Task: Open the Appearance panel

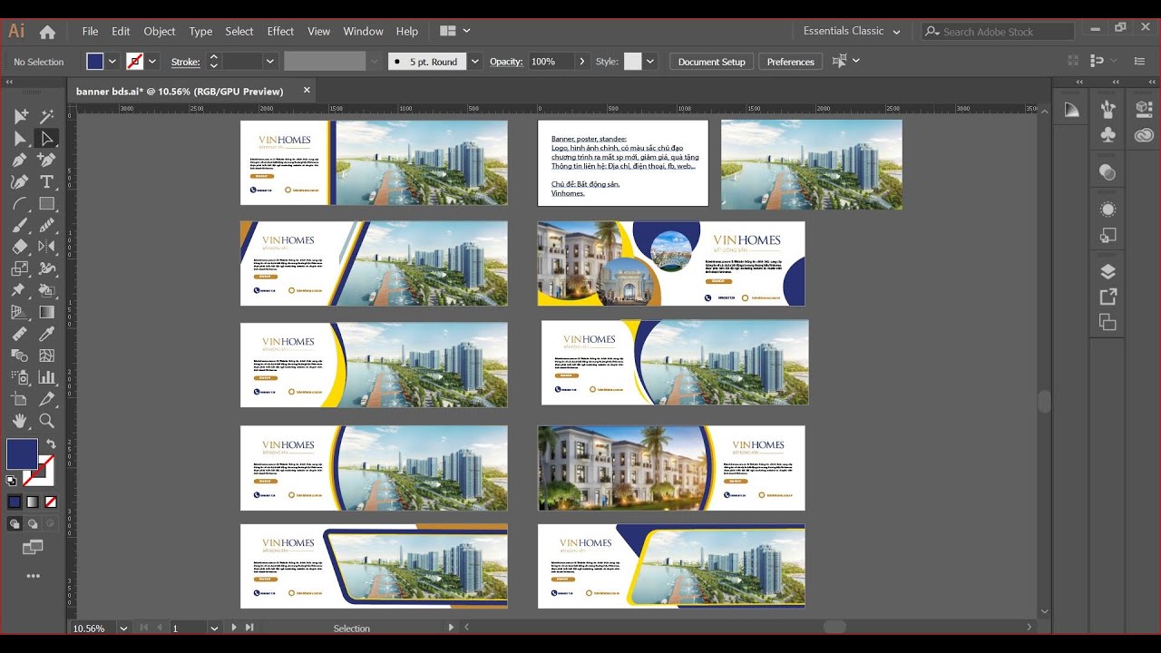Action: [x=1107, y=210]
